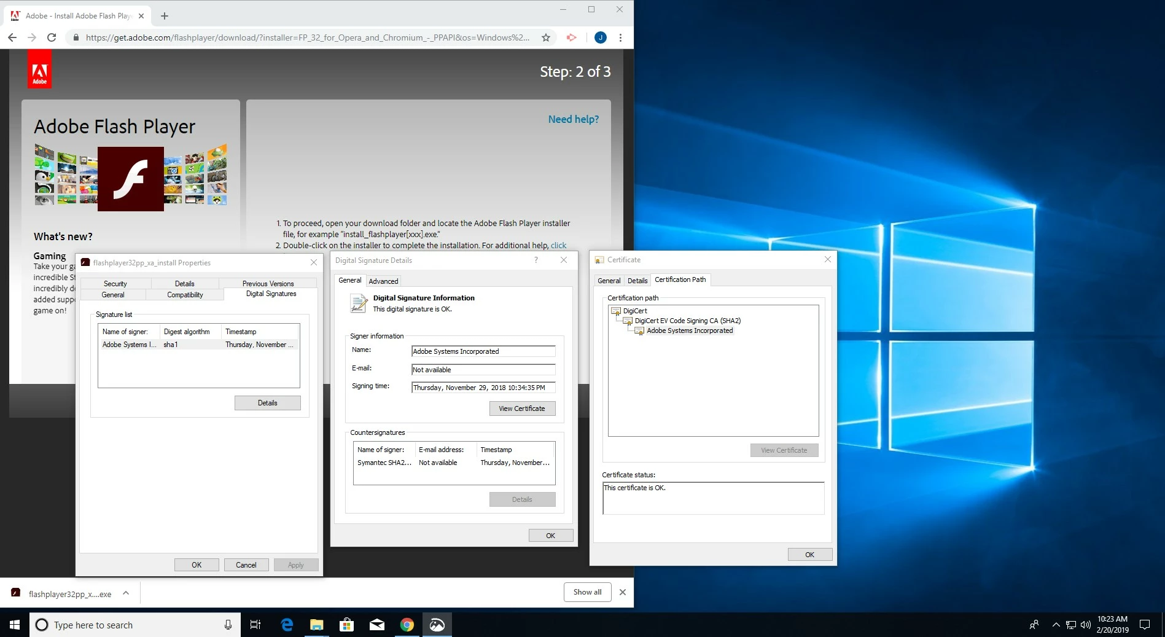Open General tab in Certificate window
Viewport: 1165px width, 637px height.
tap(609, 281)
